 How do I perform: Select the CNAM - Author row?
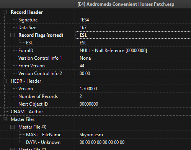pos(27,112)
